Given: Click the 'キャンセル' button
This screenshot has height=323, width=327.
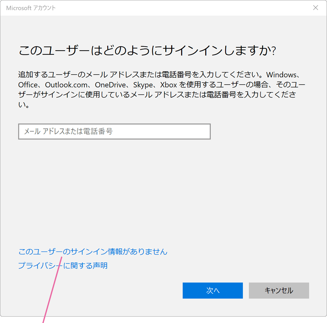Looking at the screenshot, I should tap(279, 290).
